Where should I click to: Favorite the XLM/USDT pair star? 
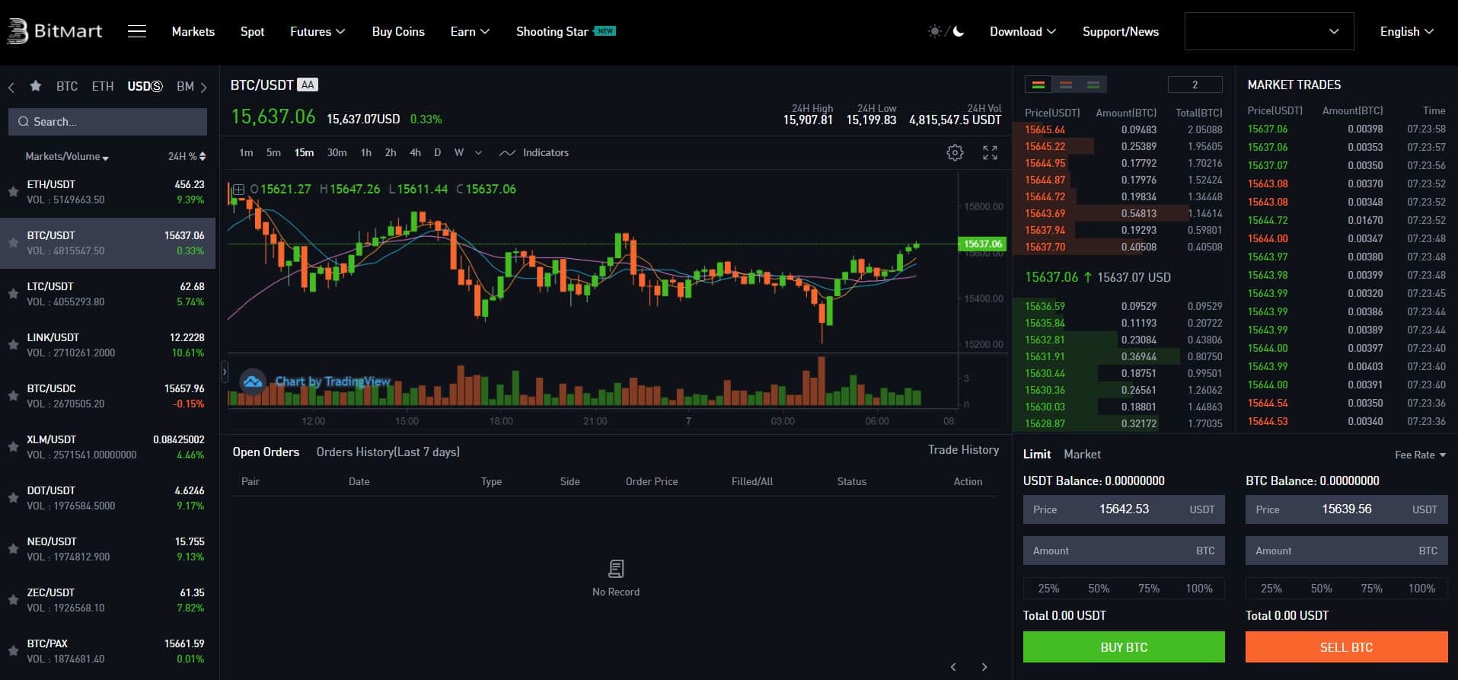point(13,447)
